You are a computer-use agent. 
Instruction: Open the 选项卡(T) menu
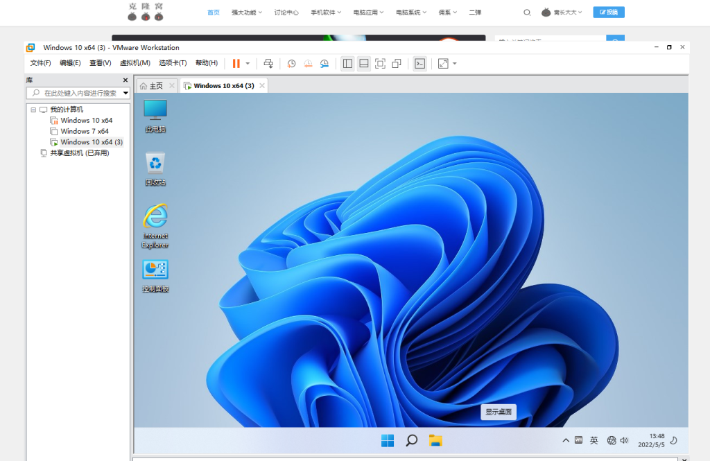tap(173, 63)
